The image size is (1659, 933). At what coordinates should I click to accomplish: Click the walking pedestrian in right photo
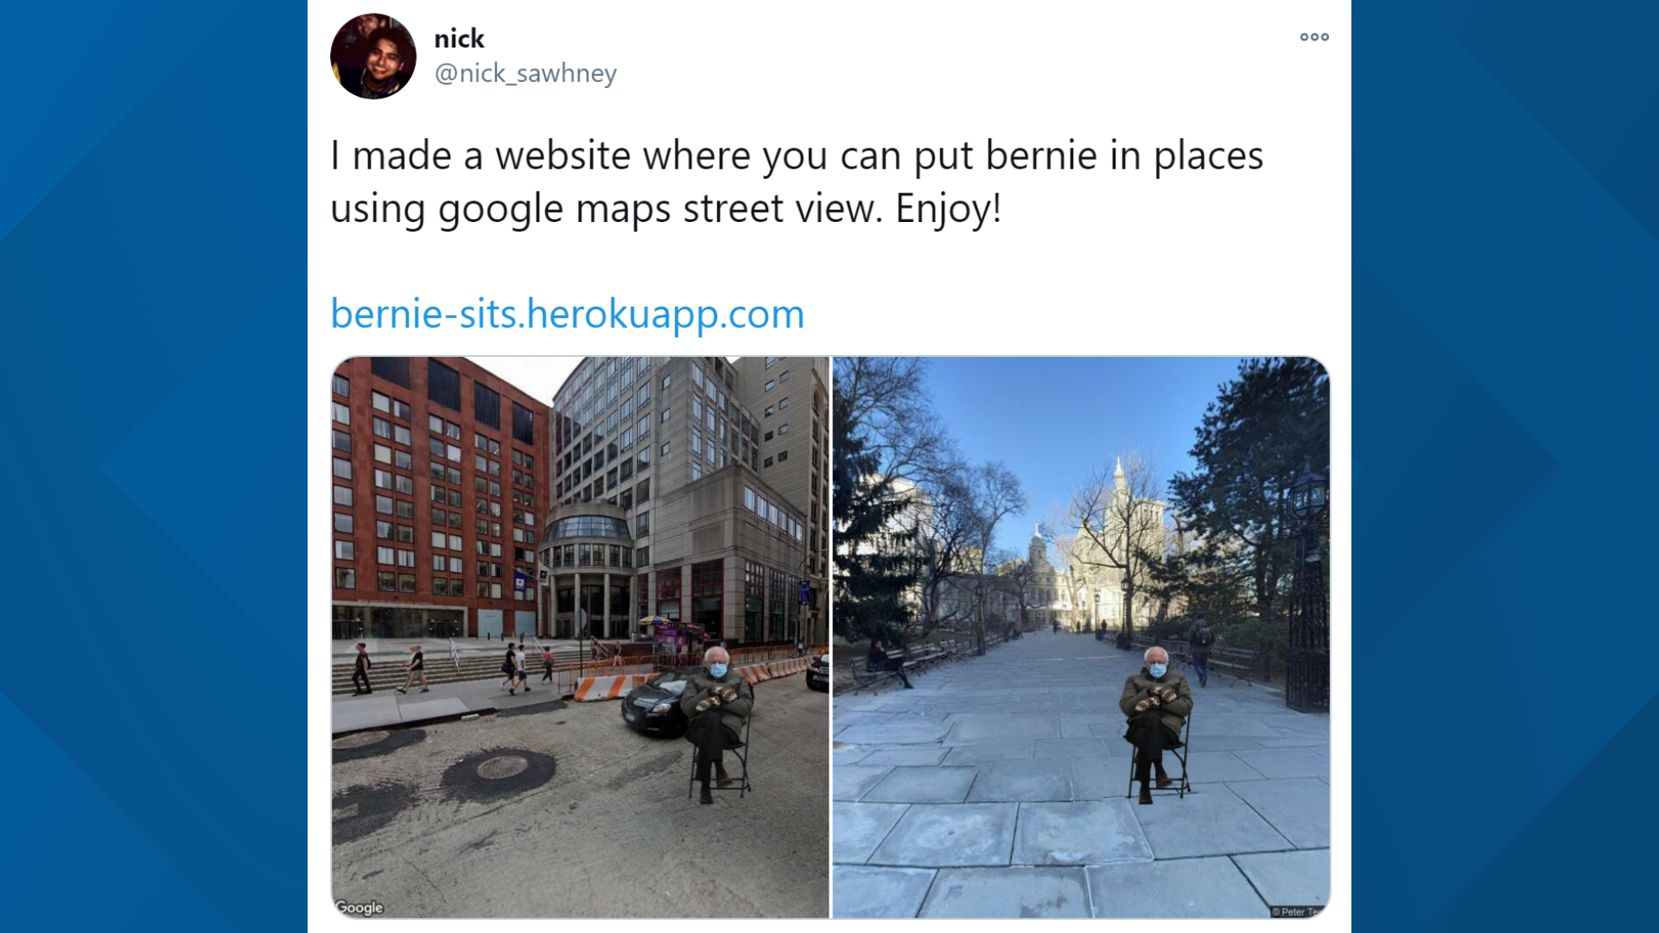tap(1201, 650)
